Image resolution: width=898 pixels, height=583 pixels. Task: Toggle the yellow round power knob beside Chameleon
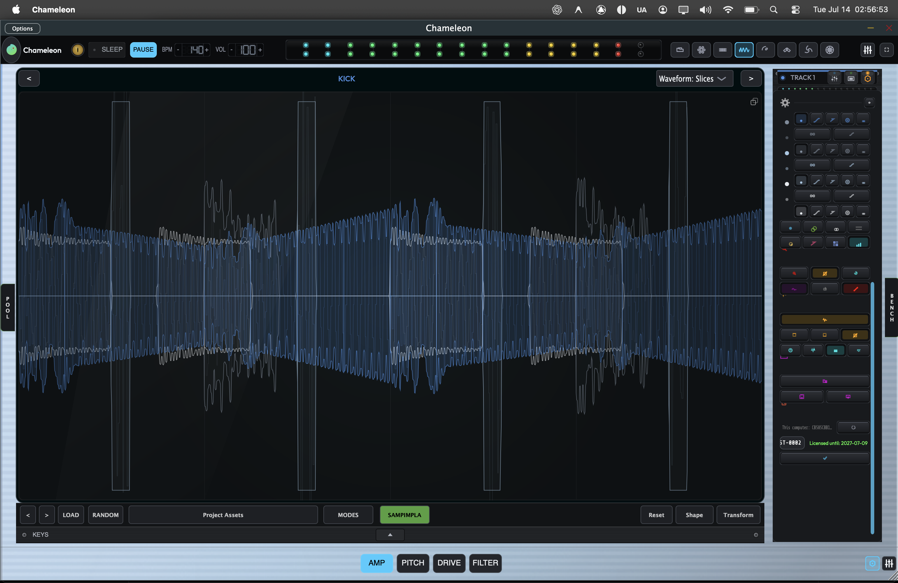(77, 50)
